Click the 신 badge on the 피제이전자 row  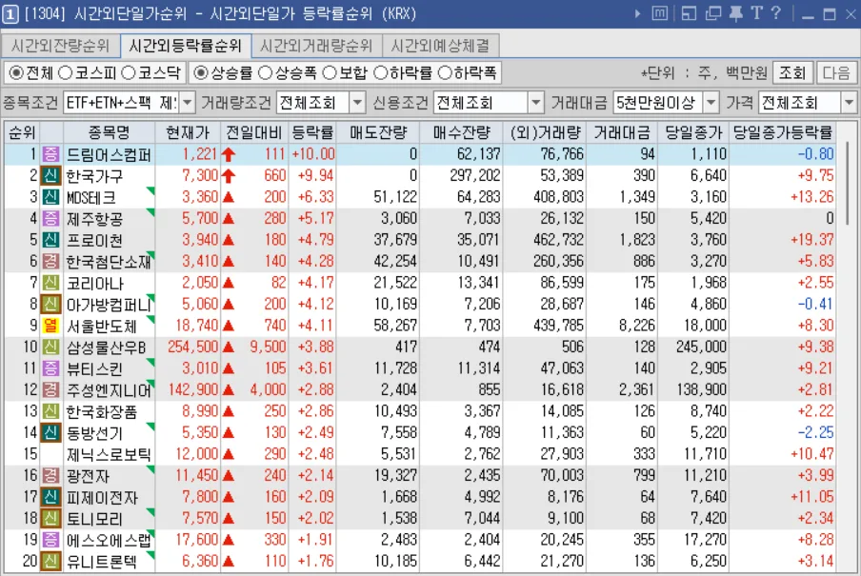pos(50,497)
